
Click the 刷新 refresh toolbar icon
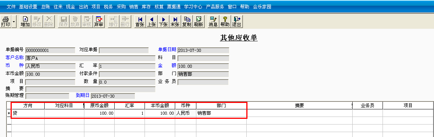coord(198,21)
